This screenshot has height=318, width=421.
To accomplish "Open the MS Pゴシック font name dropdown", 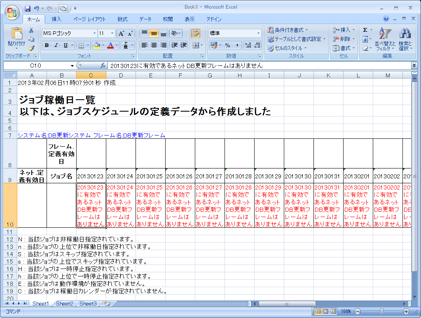I will pyautogui.click(x=94, y=33).
